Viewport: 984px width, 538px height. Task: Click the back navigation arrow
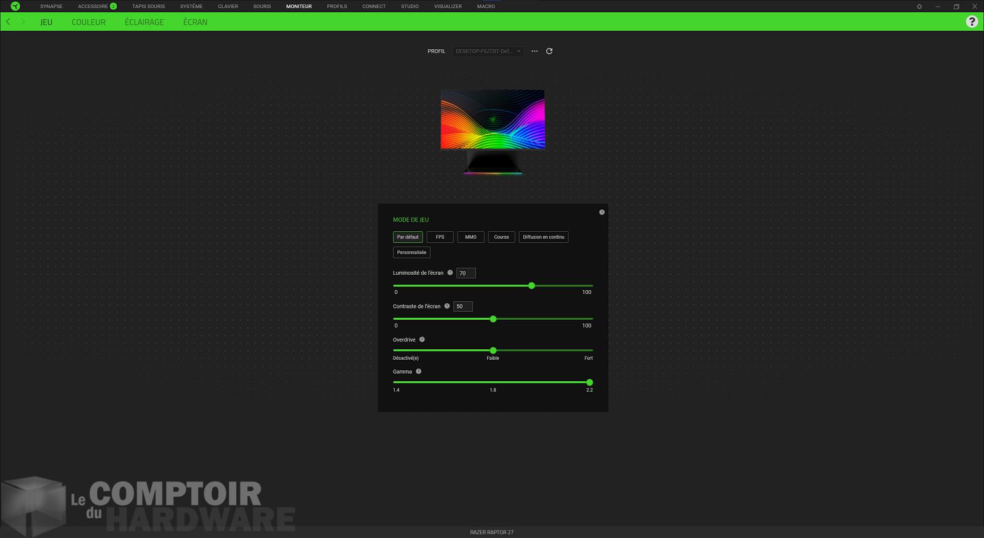pyautogui.click(x=8, y=22)
